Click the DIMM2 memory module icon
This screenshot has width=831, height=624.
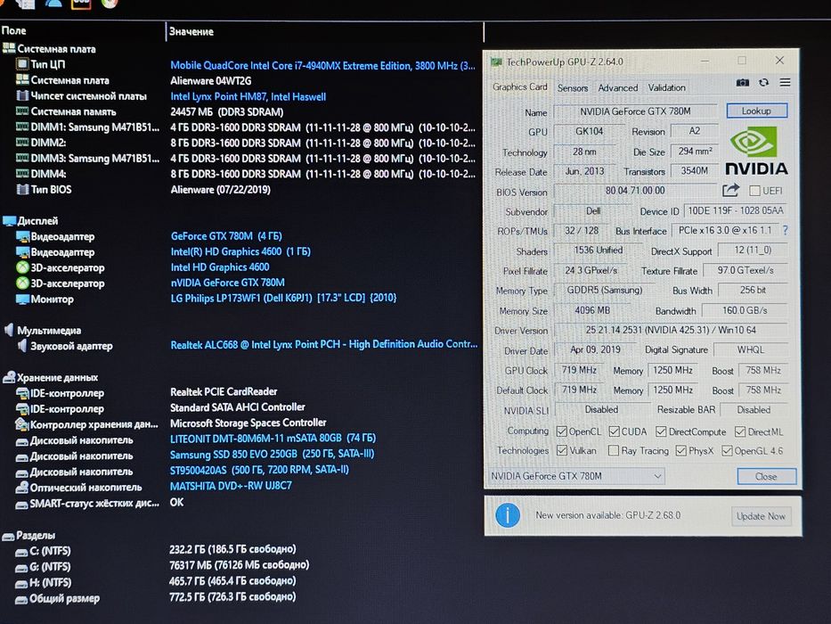[22, 143]
